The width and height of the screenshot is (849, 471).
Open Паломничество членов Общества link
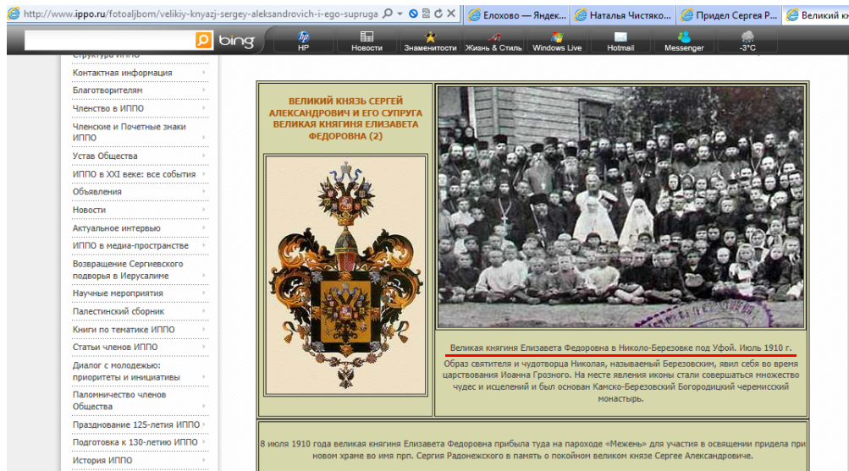[119, 401]
